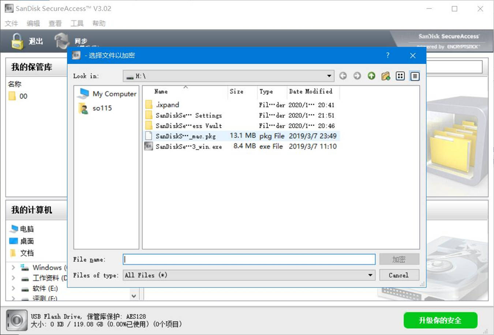Go up one folder with green arrow
This screenshot has height=335, width=494.
click(371, 76)
